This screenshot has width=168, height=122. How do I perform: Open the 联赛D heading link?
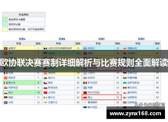pos(141,39)
